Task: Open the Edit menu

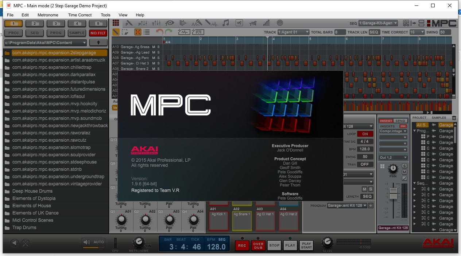Action: click(x=25, y=15)
